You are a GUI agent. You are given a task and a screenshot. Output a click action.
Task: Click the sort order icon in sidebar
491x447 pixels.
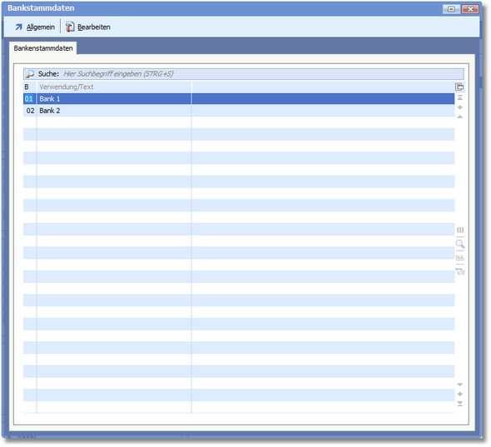[x=460, y=258]
